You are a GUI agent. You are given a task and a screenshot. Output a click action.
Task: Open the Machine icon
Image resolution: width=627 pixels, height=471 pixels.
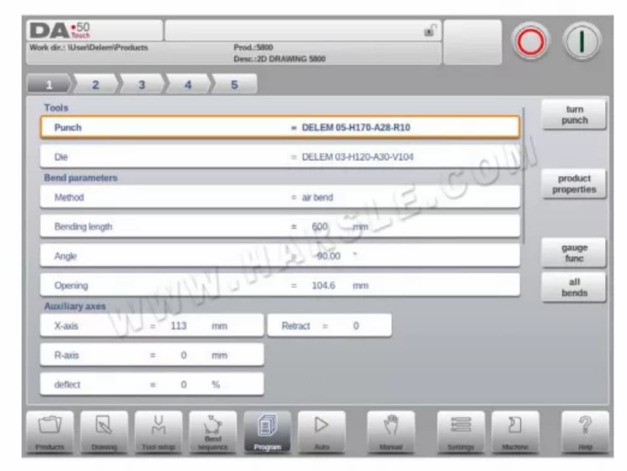coord(515,432)
